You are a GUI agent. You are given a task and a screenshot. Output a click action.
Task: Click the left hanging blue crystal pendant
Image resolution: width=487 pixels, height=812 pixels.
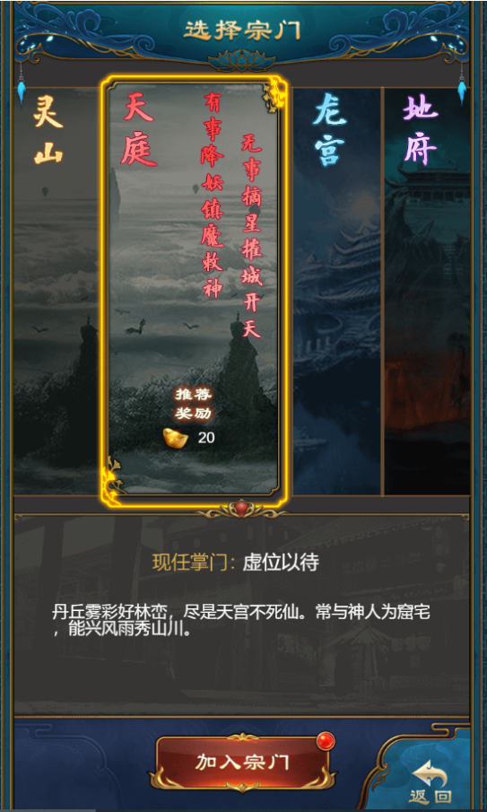(x=21, y=89)
